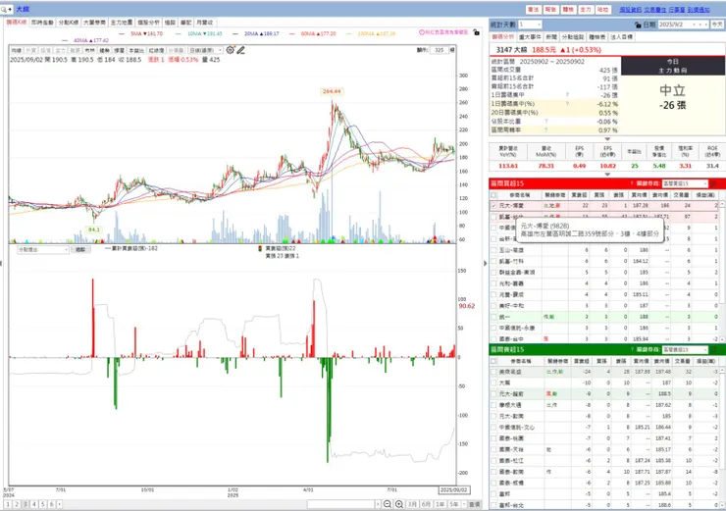Click the 美商高盛 row name
The width and height of the screenshot is (726, 511).
coord(509,372)
